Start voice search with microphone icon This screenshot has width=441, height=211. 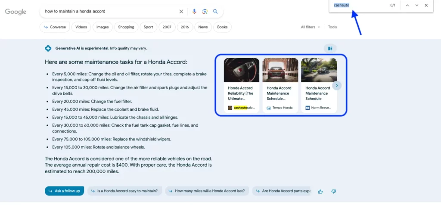[194, 12]
